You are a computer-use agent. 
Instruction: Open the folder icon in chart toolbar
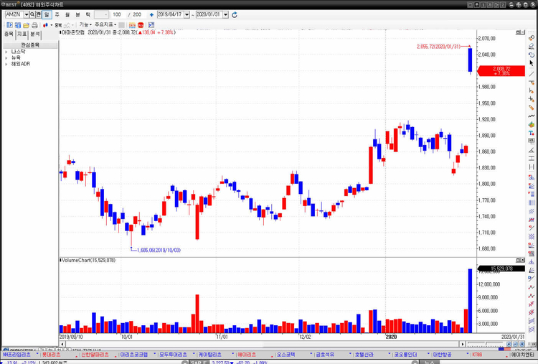click(x=26, y=25)
